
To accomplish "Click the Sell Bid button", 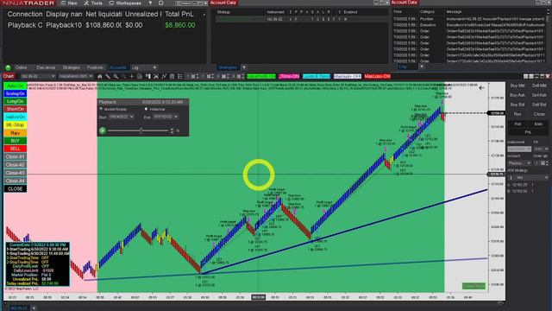I will pos(539,105).
